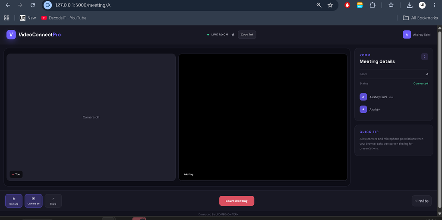
Task: Select participant Akshay in the list
Action: click(394, 109)
